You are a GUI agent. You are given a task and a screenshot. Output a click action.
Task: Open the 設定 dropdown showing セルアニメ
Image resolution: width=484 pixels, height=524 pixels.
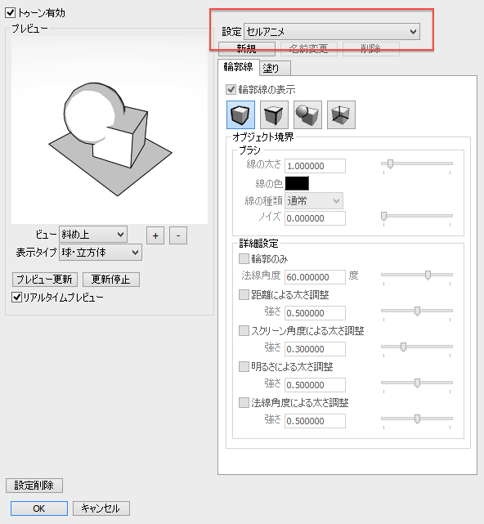(332, 32)
